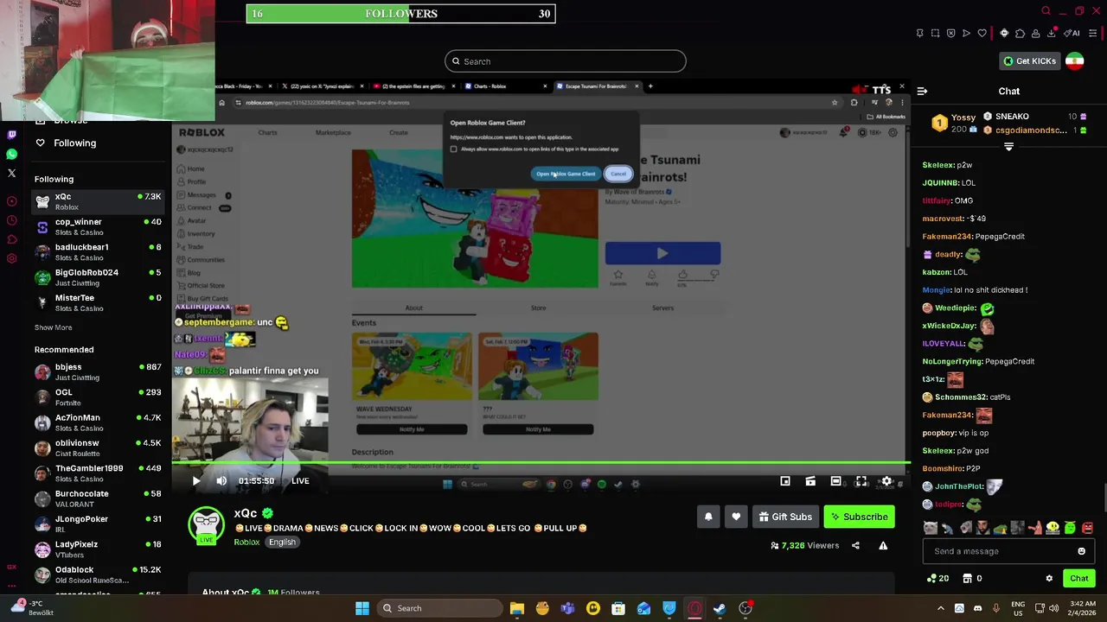Open BigGlobRob024 channel in sidebar

[x=98, y=277]
